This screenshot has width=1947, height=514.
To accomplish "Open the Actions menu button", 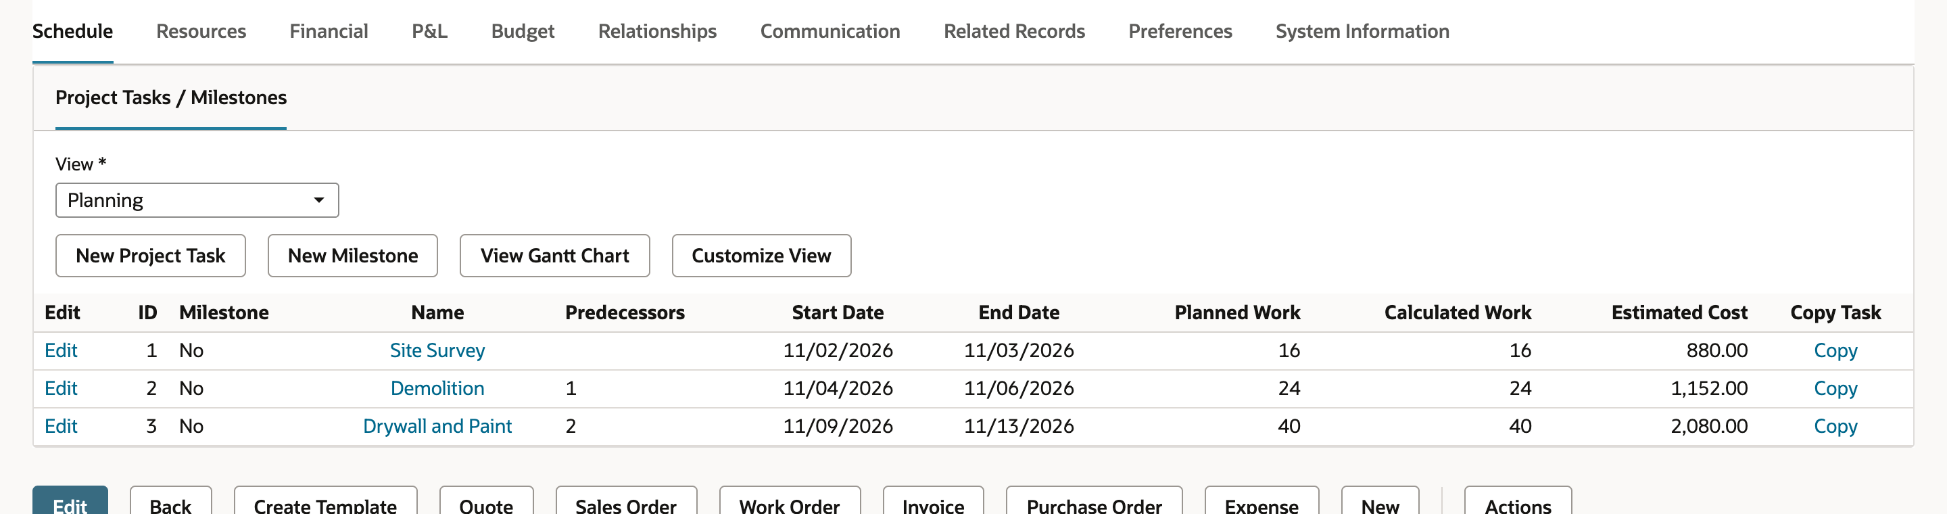I will click(x=1518, y=502).
